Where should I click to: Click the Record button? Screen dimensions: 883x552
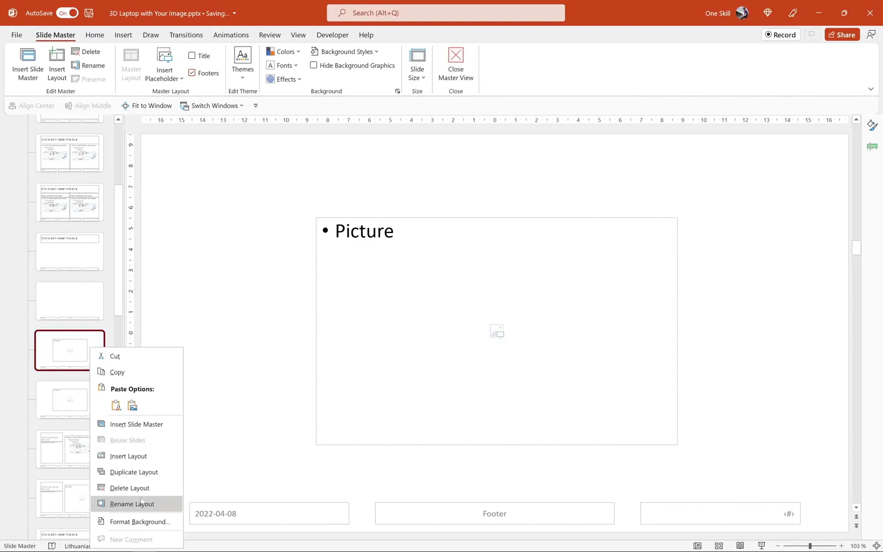781,35
